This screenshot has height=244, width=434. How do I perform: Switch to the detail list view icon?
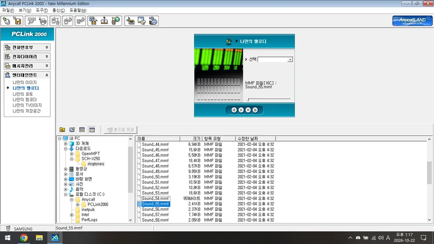[92, 130]
